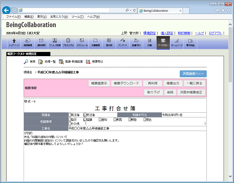The height and width of the screenshot is (183, 234).
Task: Tick the 指示 checkbox
Action: click(x=70, y=120)
